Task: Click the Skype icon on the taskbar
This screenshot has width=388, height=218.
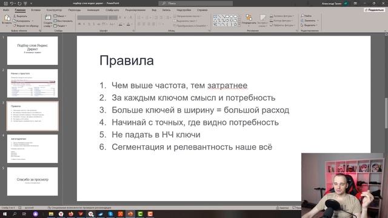Action: [x=110, y=214]
